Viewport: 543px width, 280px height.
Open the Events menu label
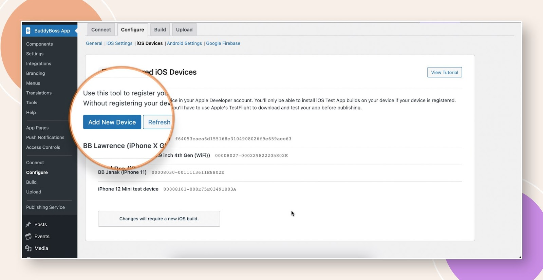(x=42, y=236)
